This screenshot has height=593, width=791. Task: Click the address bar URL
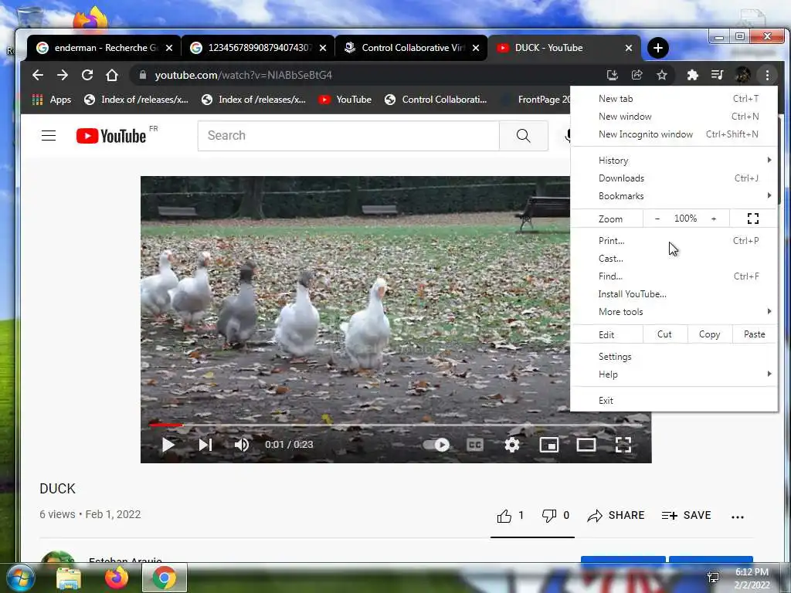[243, 75]
